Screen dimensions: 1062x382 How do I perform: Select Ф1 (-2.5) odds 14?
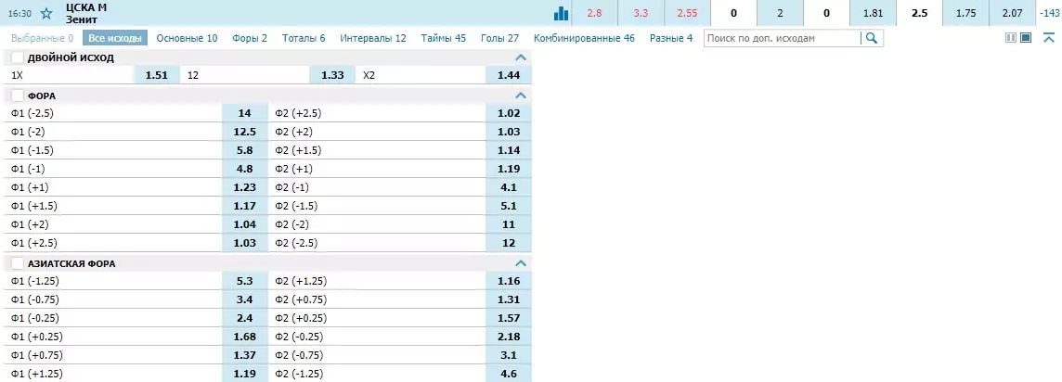(x=245, y=113)
